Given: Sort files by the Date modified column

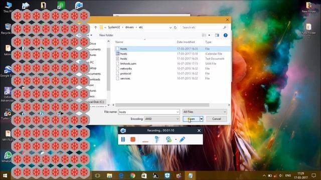Looking at the screenshot, I should click(186, 42).
